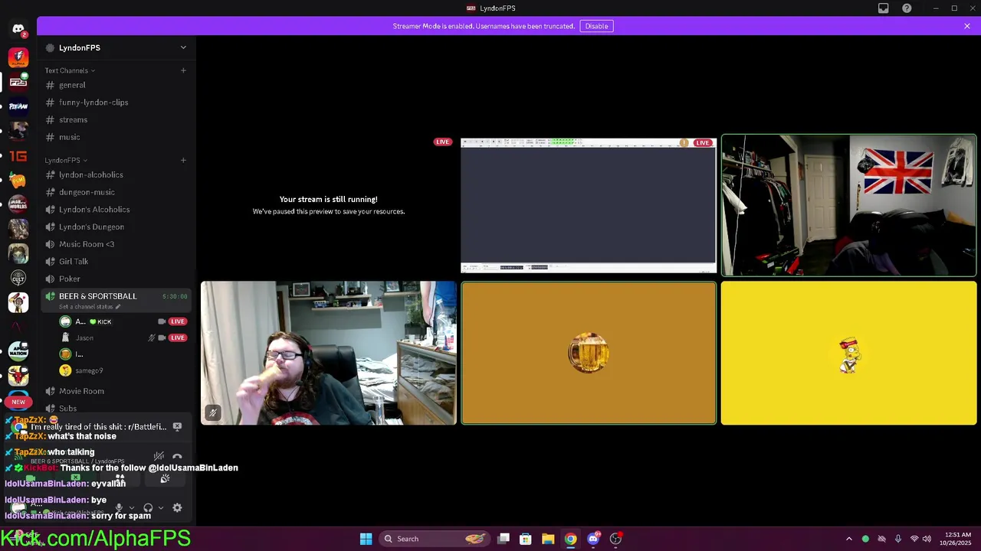Add channel to LyndonFPS category
This screenshot has height=551, width=981.
pos(183,160)
